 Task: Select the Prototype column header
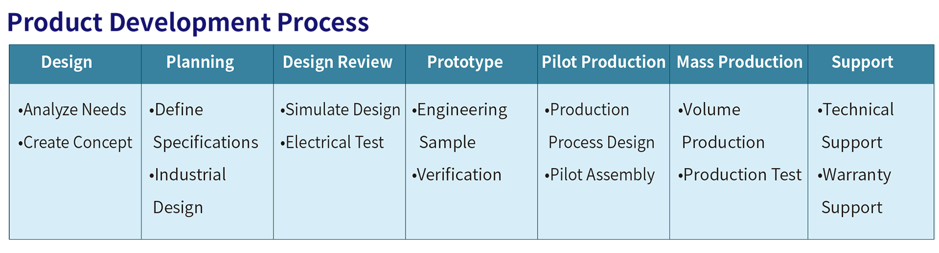pos(465,62)
